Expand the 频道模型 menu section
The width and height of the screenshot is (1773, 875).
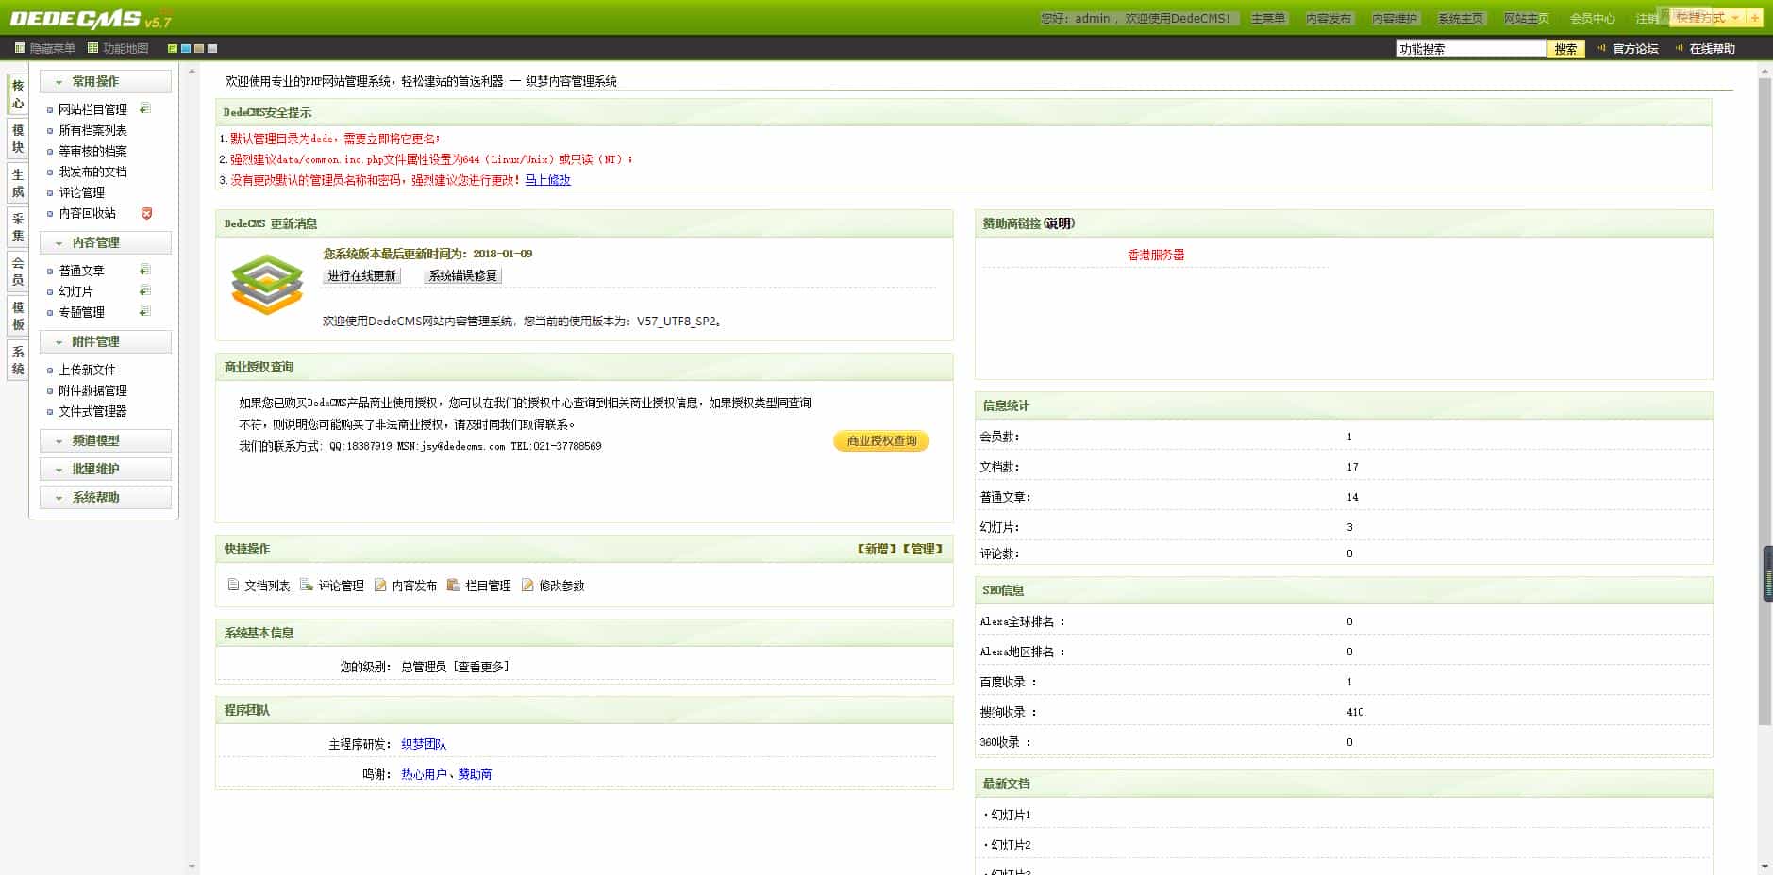point(106,440)
